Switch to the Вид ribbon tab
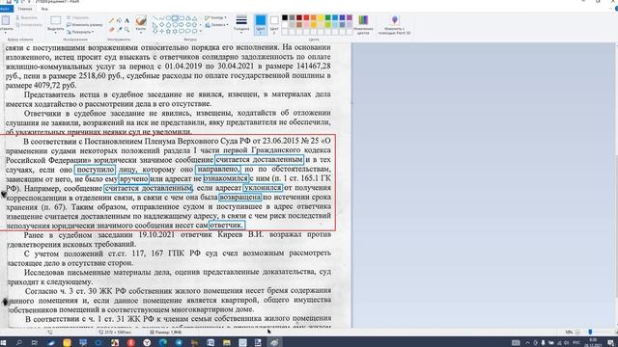 pyautogui.click(x=44, y=9)
